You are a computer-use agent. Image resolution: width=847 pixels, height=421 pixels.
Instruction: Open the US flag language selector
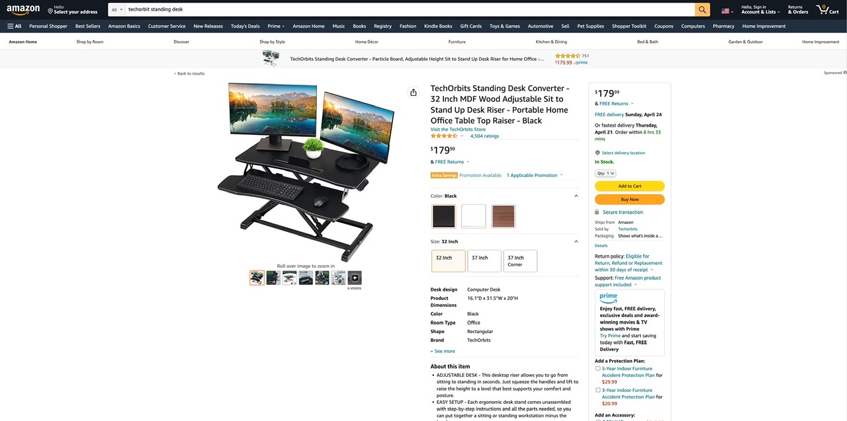click(727, 11)
